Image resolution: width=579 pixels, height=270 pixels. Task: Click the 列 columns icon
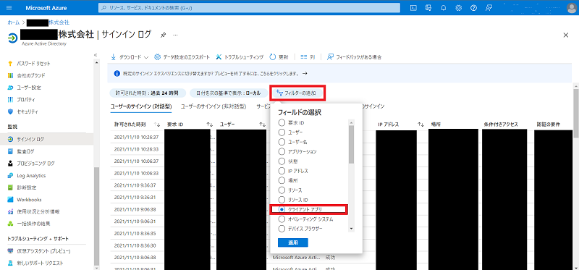tap(304, 57)
